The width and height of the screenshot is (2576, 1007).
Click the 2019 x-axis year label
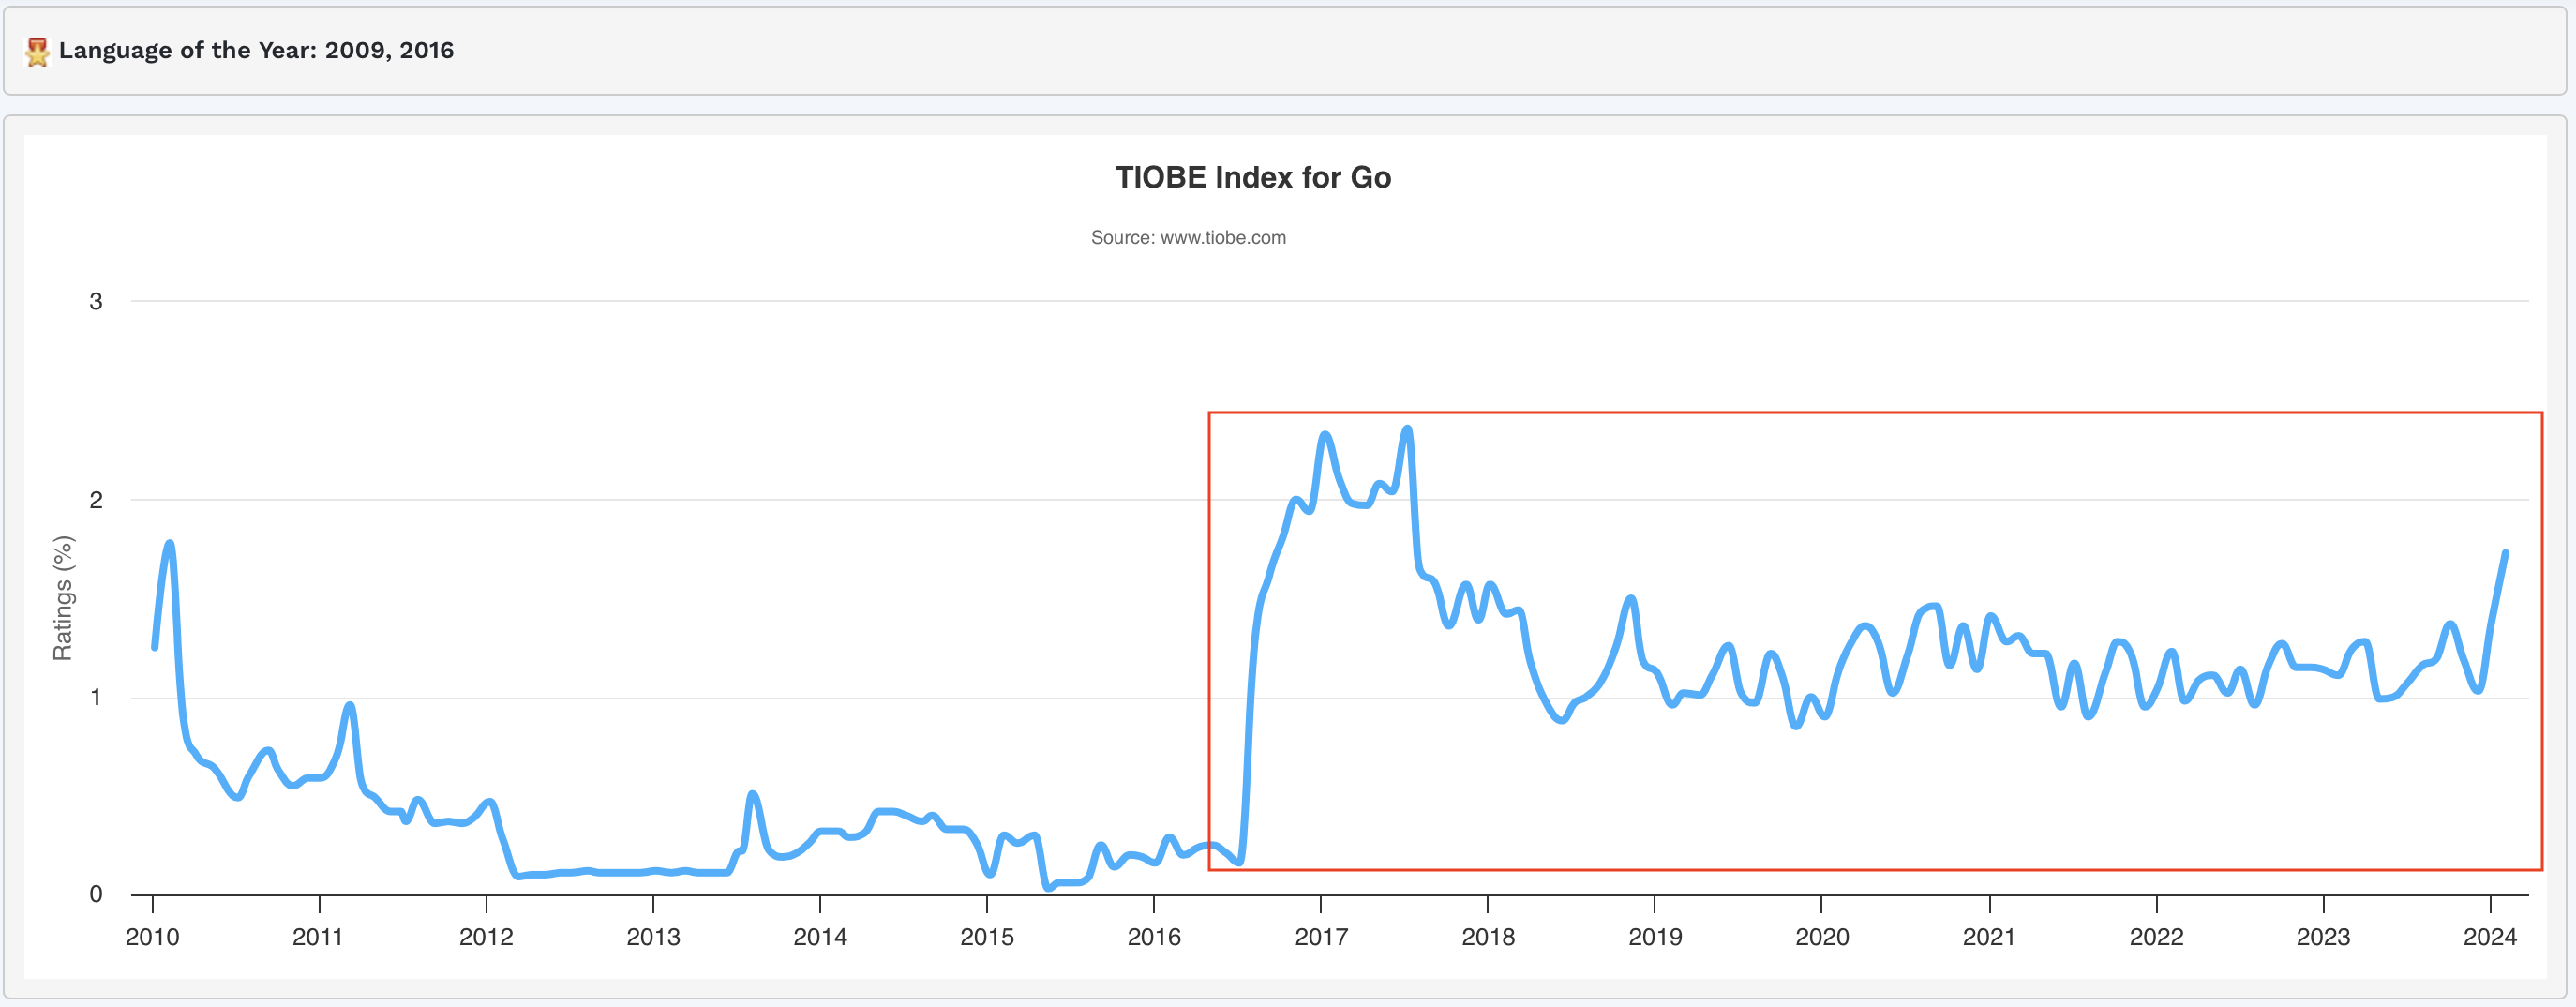click(1655, 937)
